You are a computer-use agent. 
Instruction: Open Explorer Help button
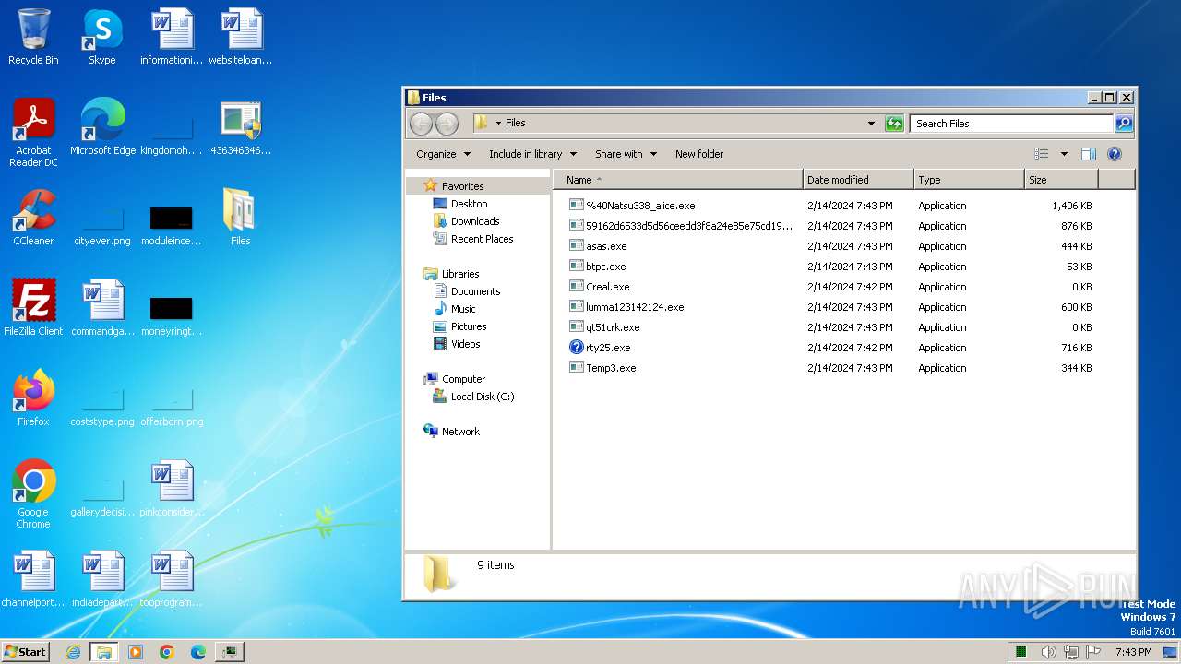click(1115, 154)
